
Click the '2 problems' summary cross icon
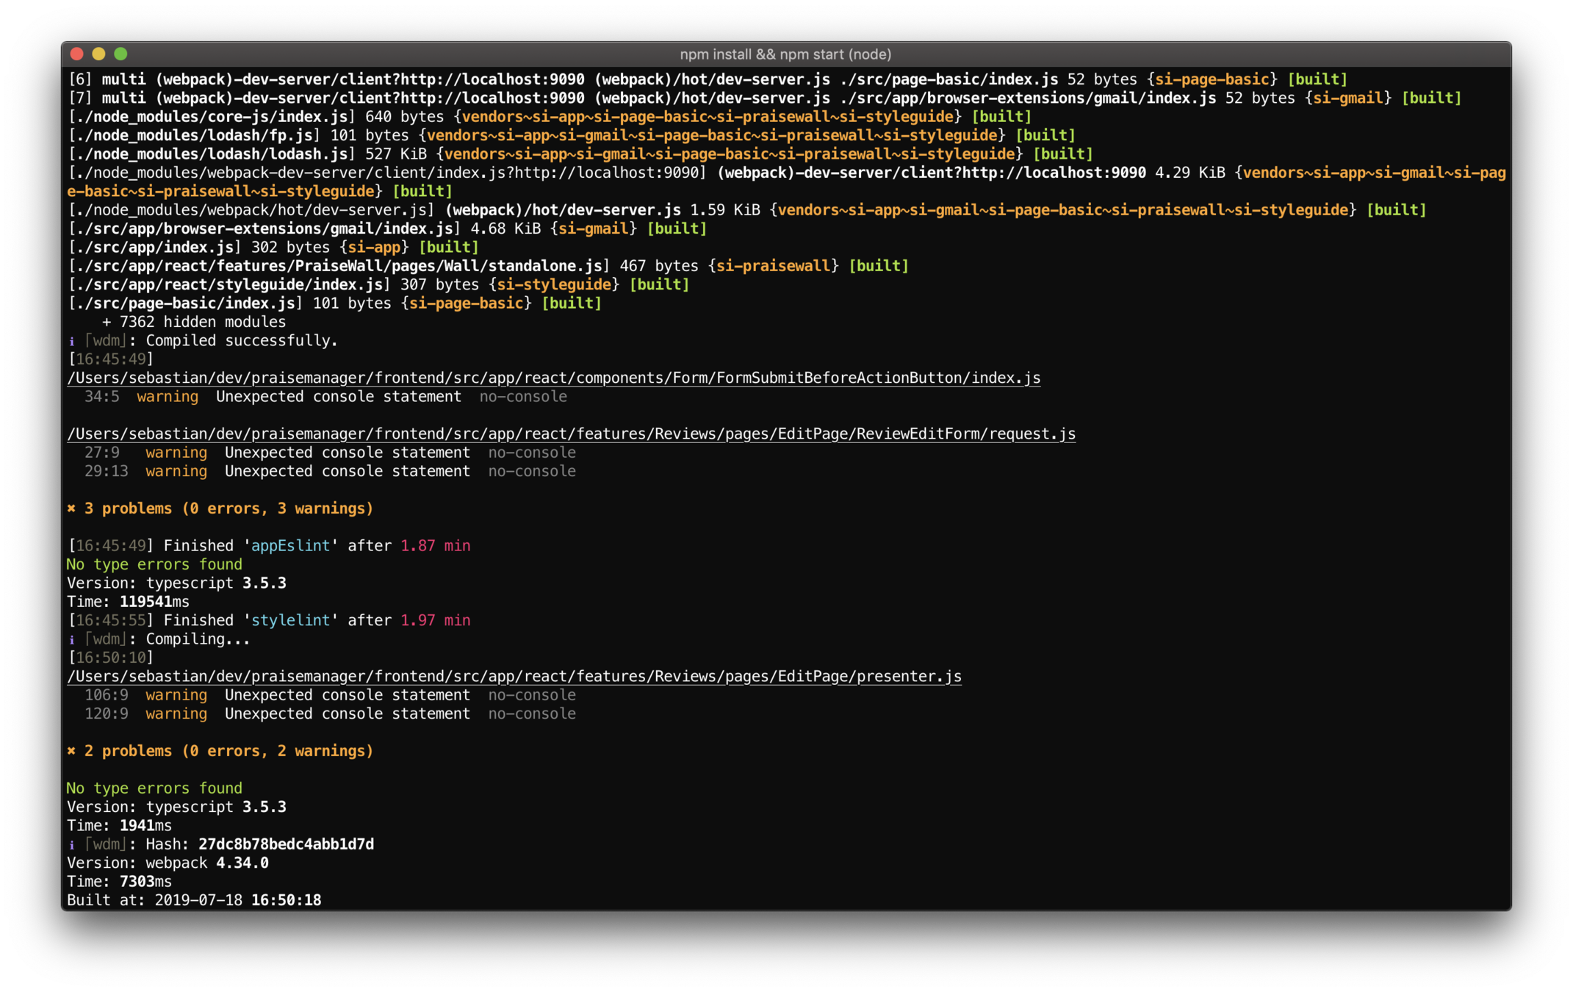pyautogui.click(x=71, y=751)
